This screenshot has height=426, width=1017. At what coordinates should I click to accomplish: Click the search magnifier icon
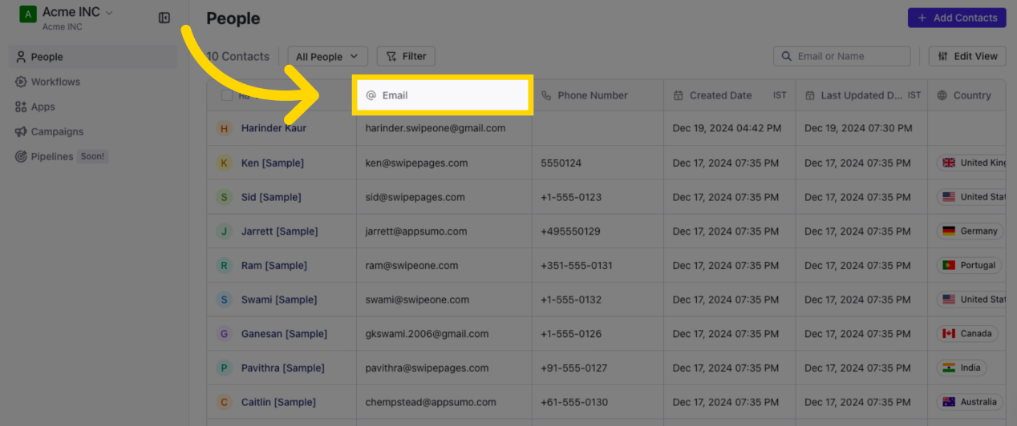[x=787, y=56]
